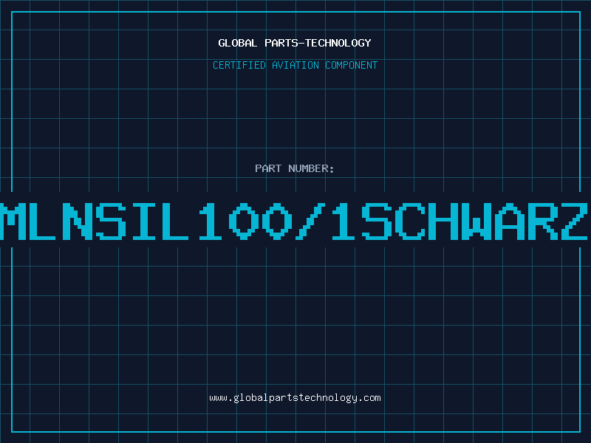Click the word PARTS in the header
The image size is (591, 443).
[281, 43]
